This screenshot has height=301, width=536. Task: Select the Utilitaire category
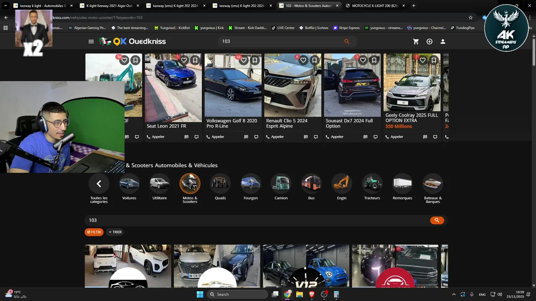pyautogui.click(x=160, y=187)
